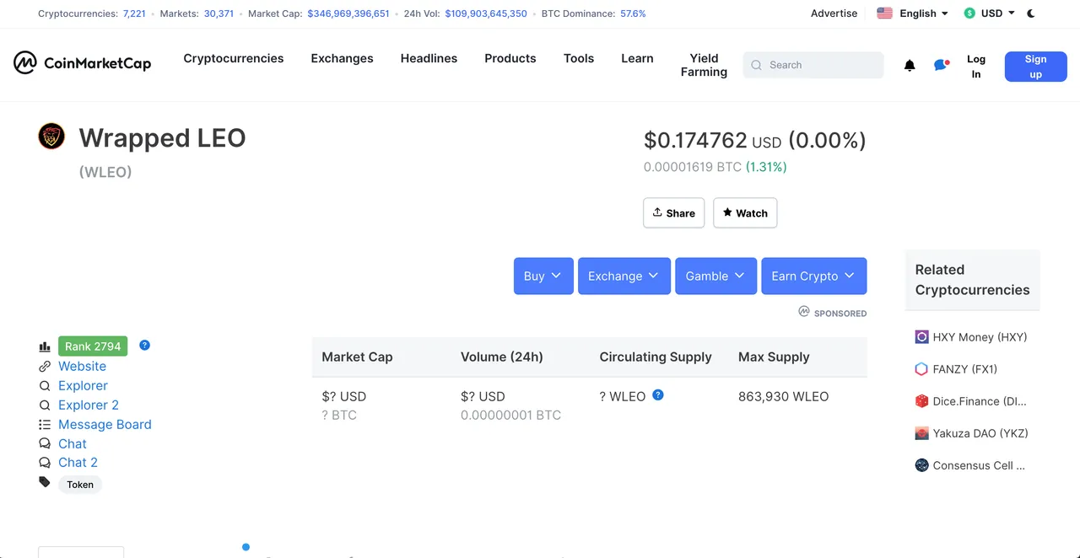Click the Token tag
This screenshot has width=1080, height=558.
click(80, 485)
